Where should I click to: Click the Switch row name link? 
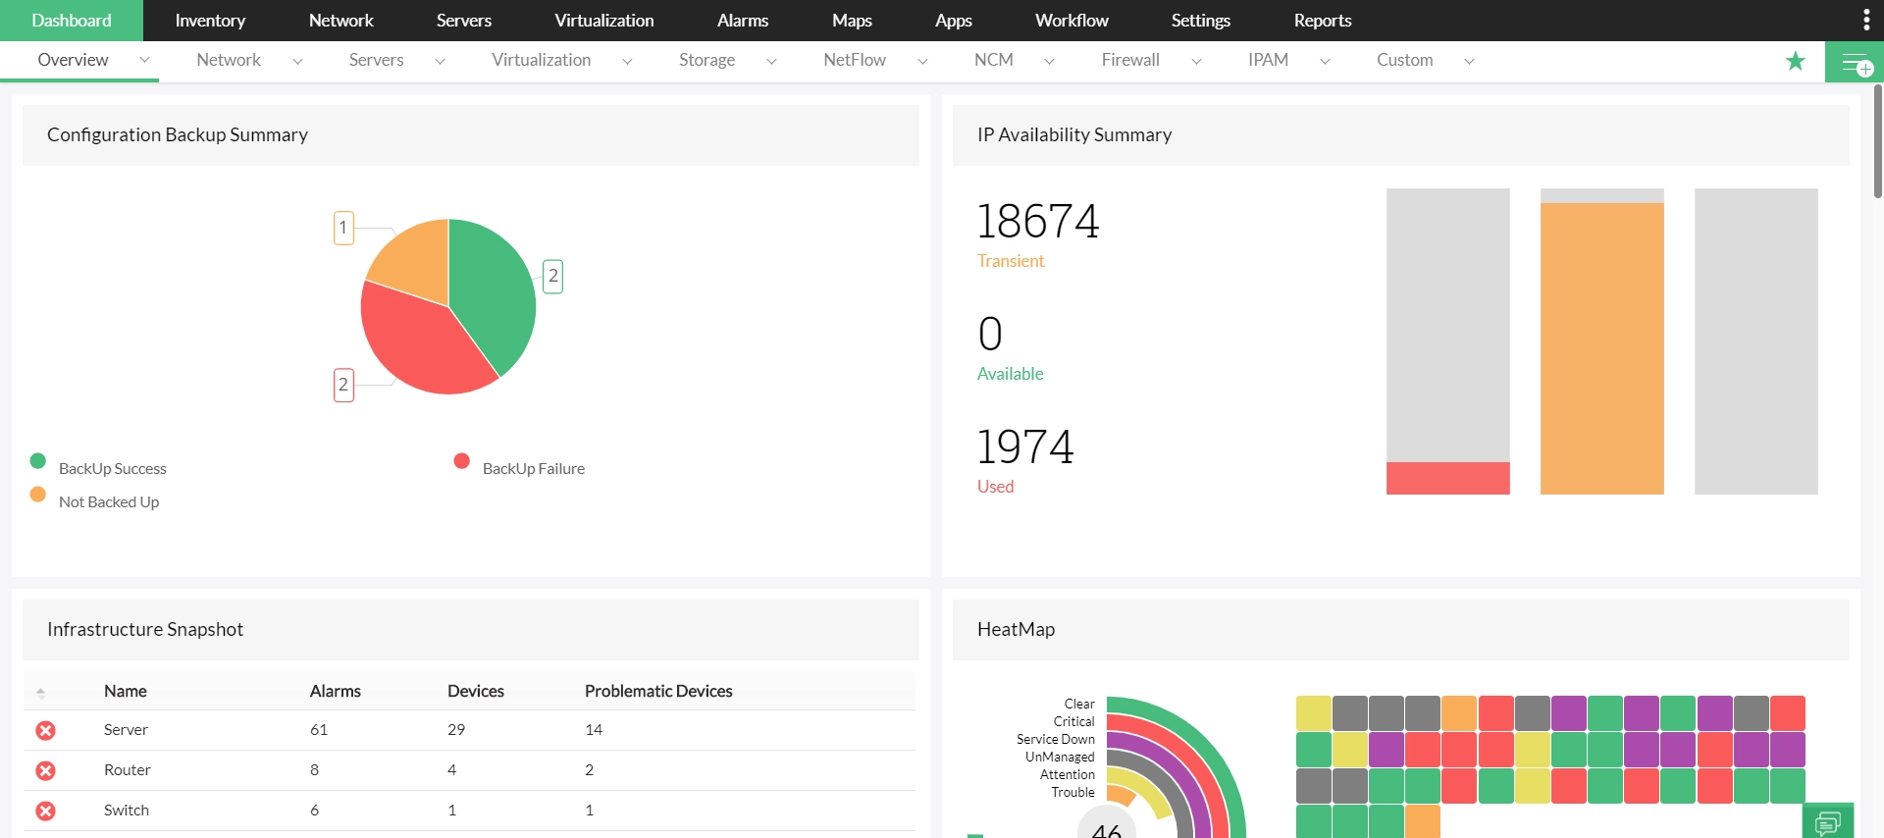click(127, 811)
